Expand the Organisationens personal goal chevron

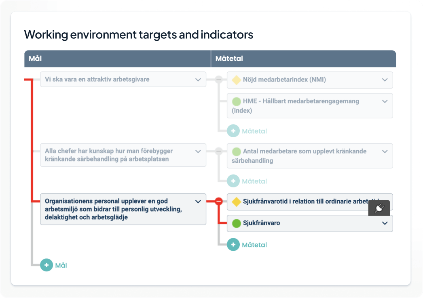tap(198, 201)
